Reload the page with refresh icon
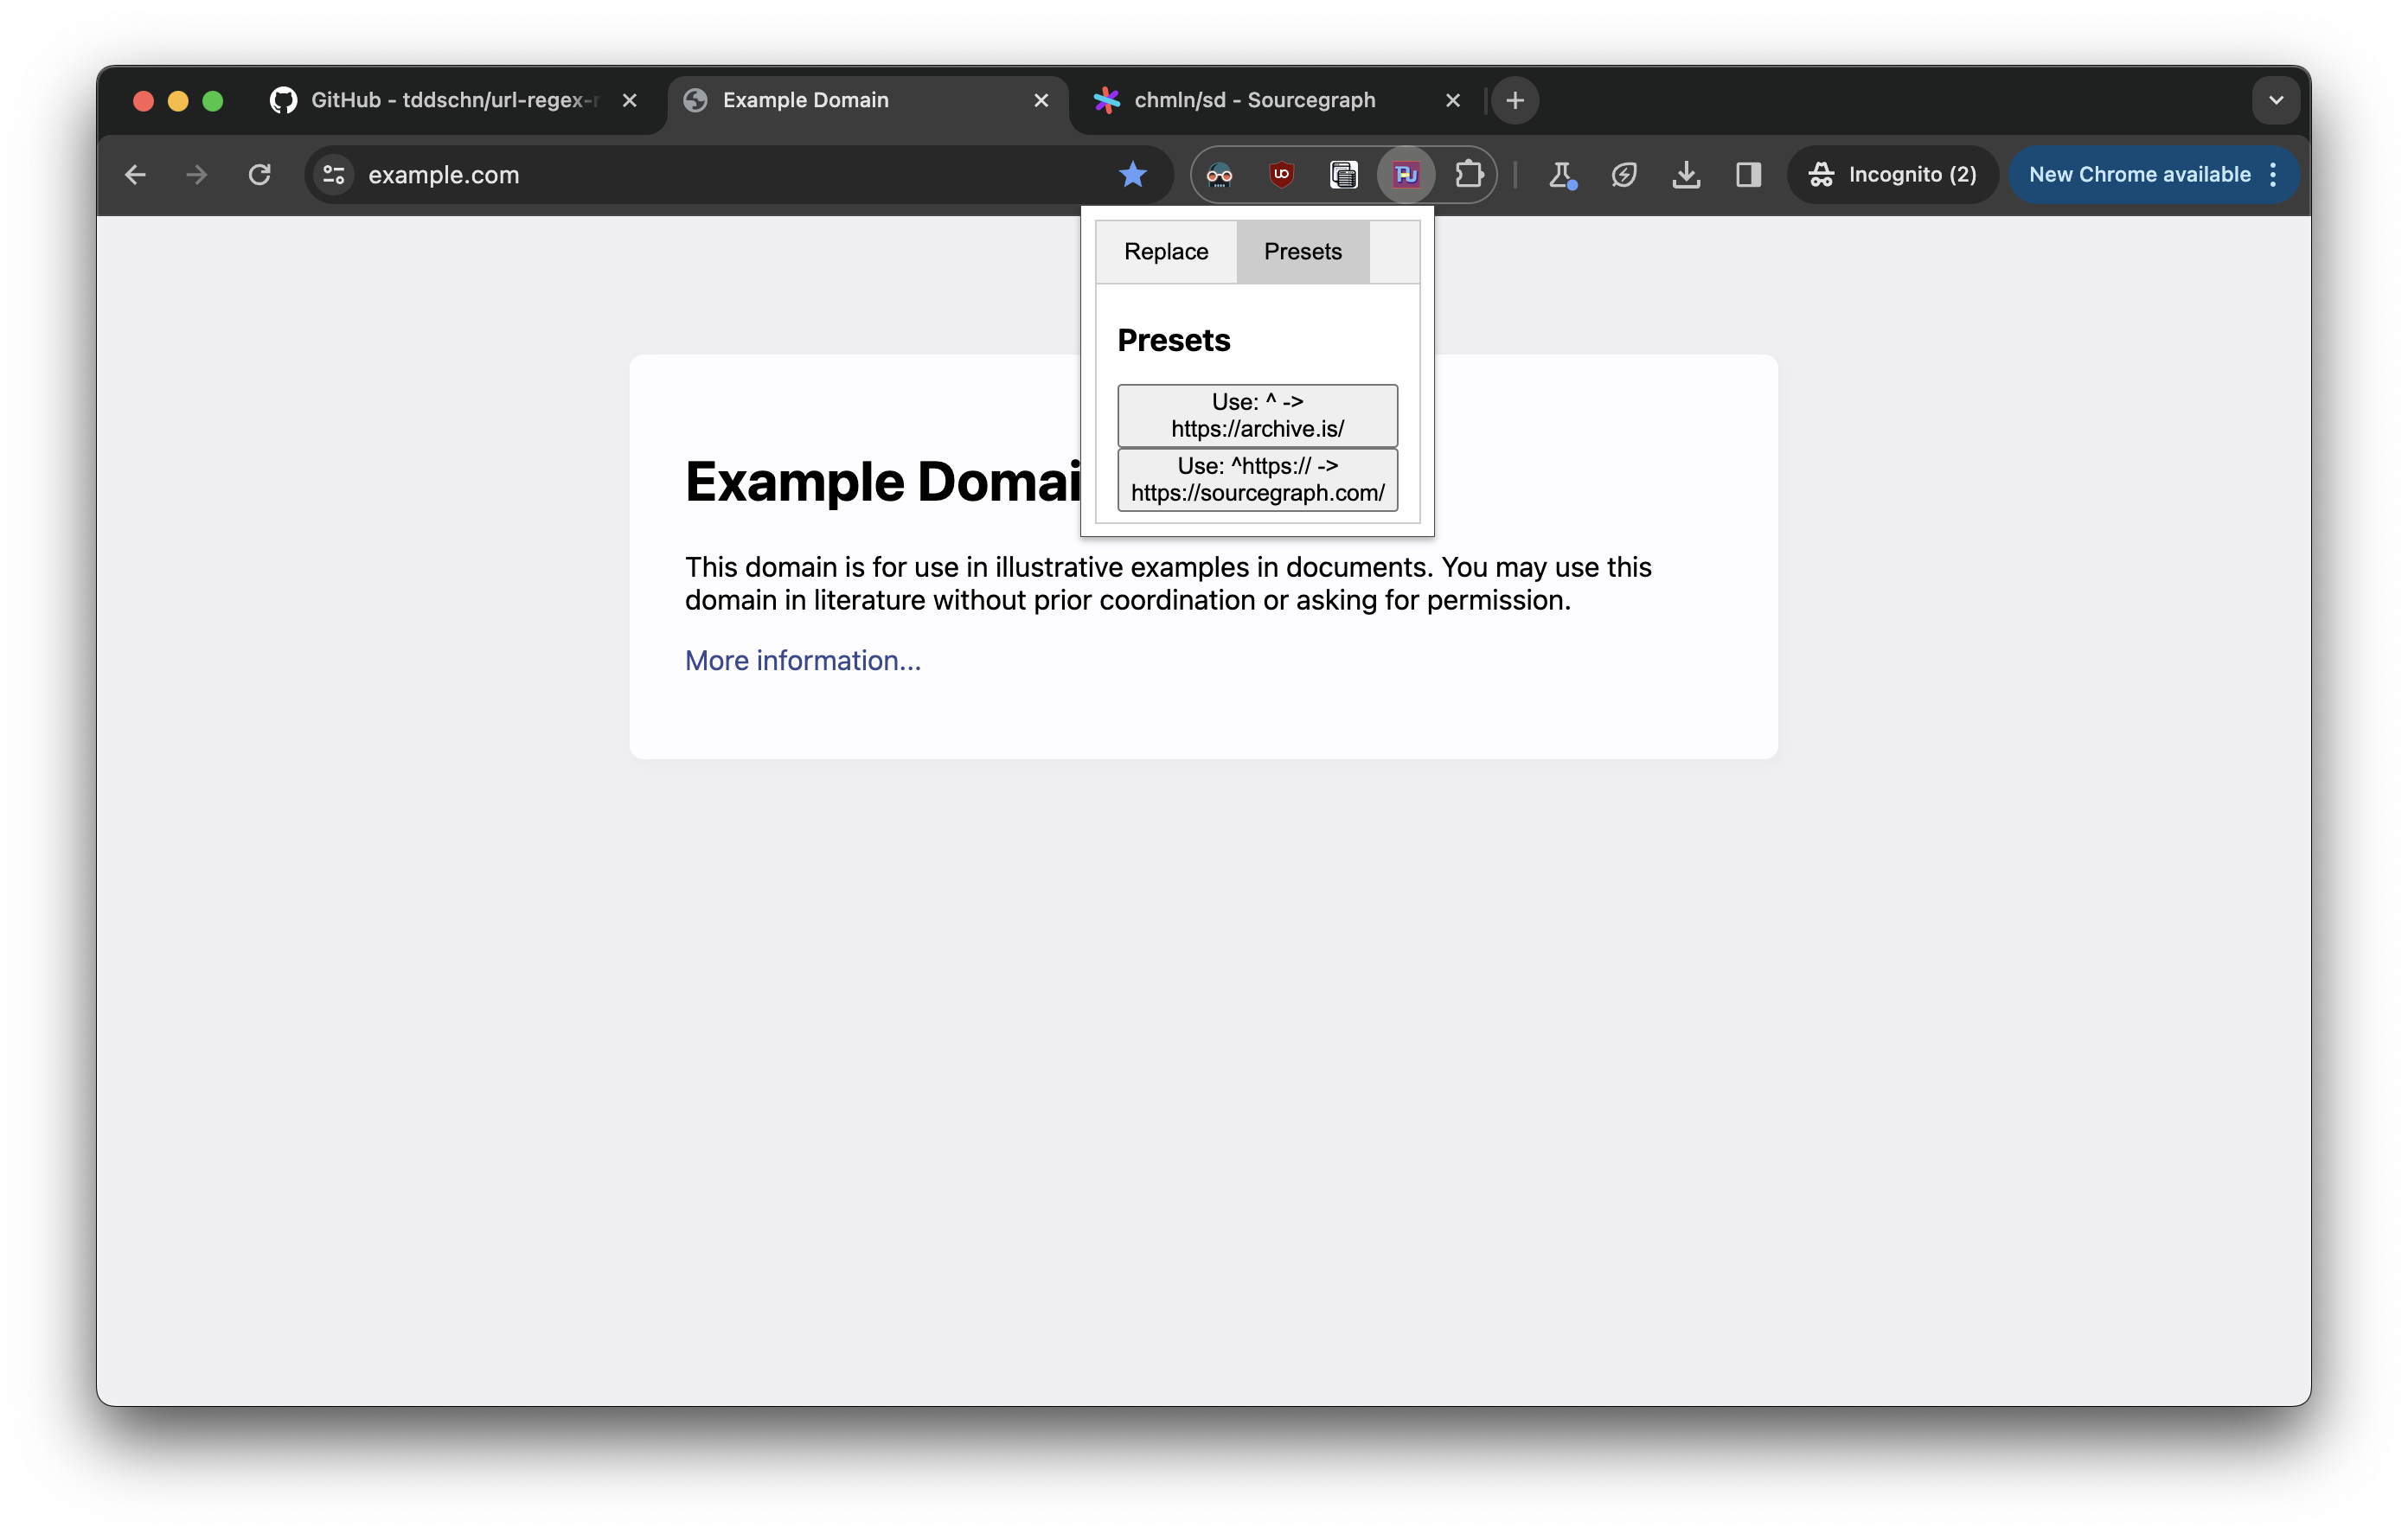The width and height of the screenshot is (2408, 1534). tap(259, 175)
